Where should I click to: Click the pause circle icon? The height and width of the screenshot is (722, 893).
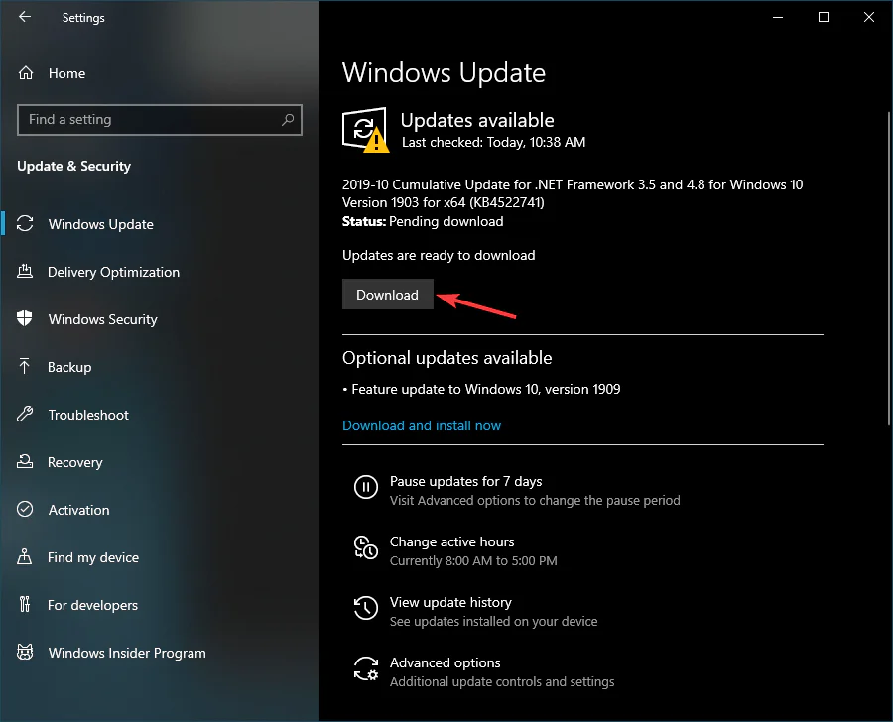tap(365, 487)
